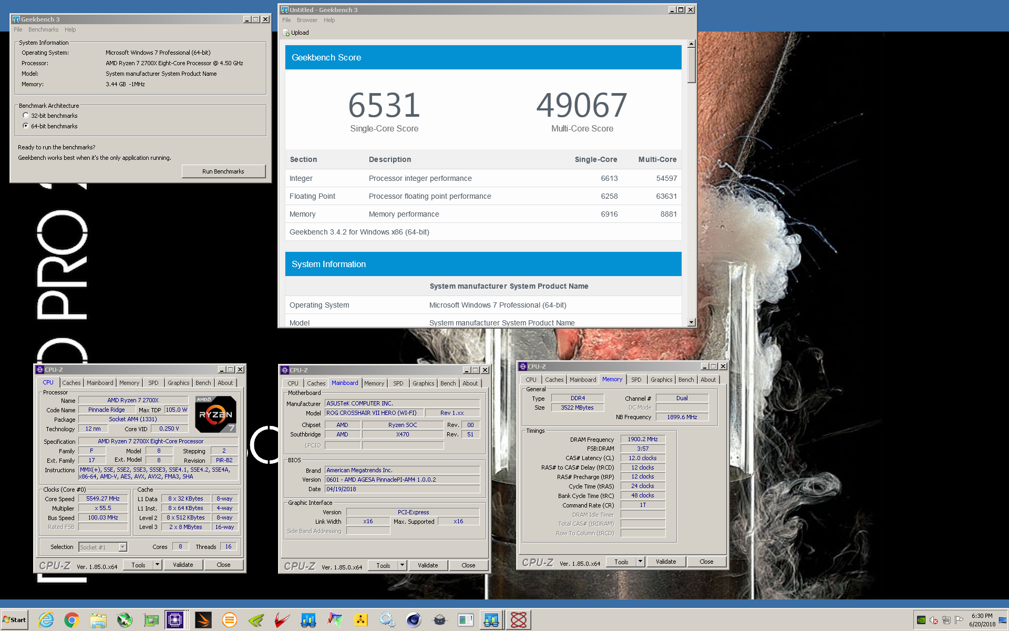Click BIOS version 0601 field

pos(402,480)
